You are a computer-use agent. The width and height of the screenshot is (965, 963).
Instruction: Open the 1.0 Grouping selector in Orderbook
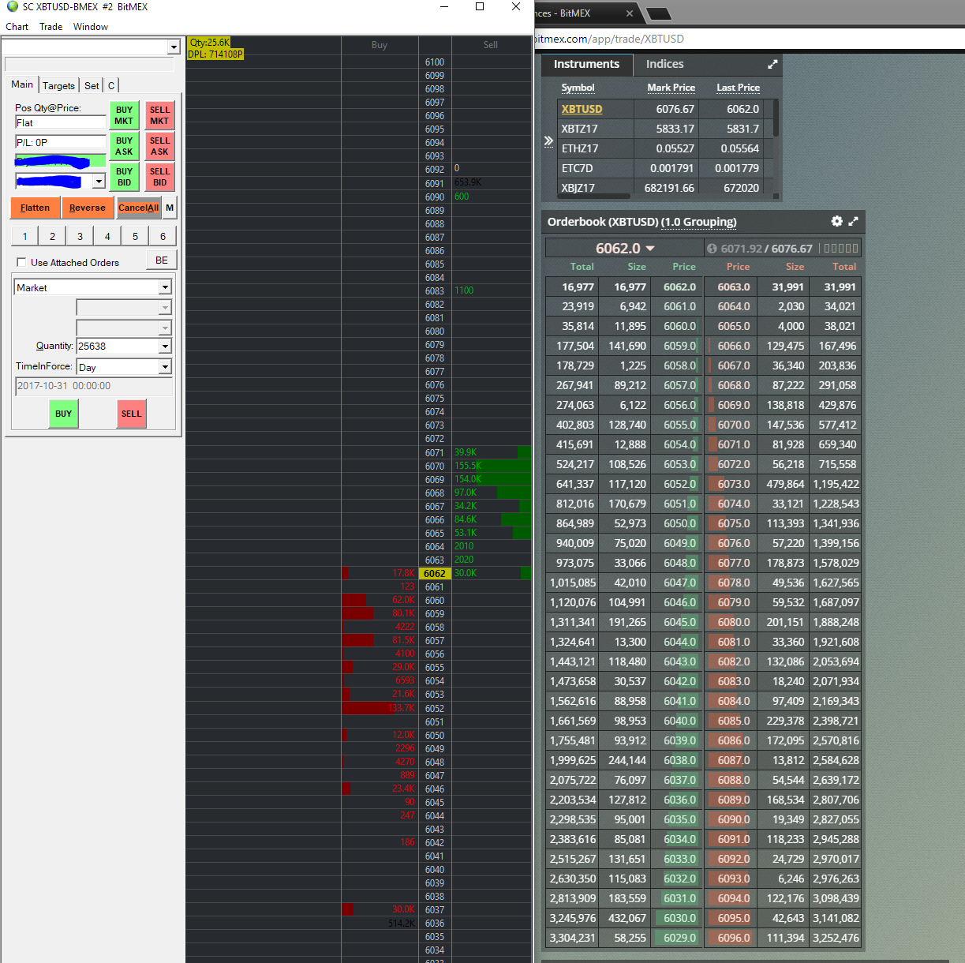point(700,222)
